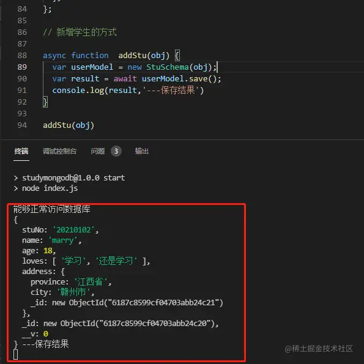Open the 调试控制台 debug console tab
The image size is (364, 364).
pyautogui.click(x=59, y=151)
